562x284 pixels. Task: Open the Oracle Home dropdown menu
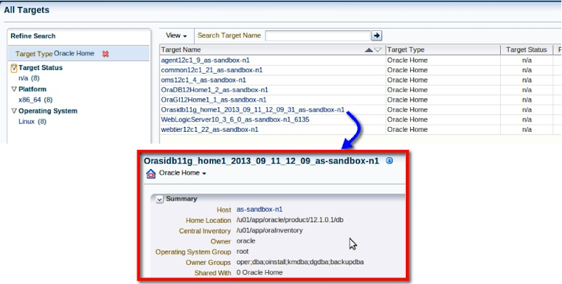click(x=183, y=173)
